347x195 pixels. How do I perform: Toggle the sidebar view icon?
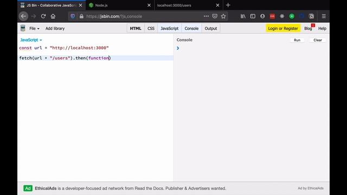(253, 16)
